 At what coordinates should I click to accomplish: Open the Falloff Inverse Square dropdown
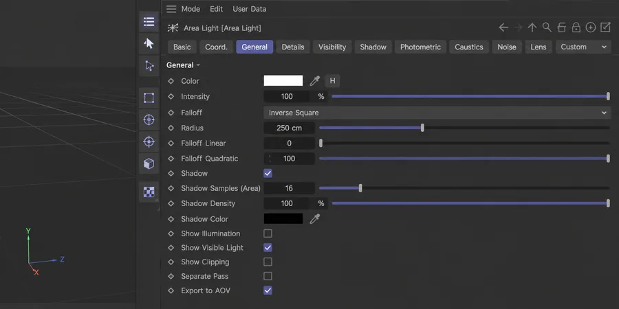coord(437,113)
